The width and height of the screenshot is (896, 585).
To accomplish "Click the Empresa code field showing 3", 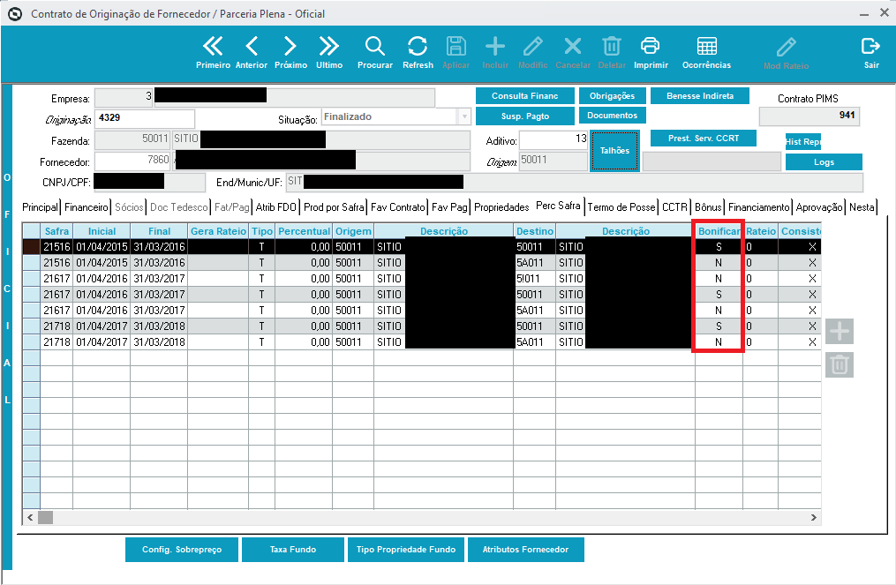I will point(124,97).
